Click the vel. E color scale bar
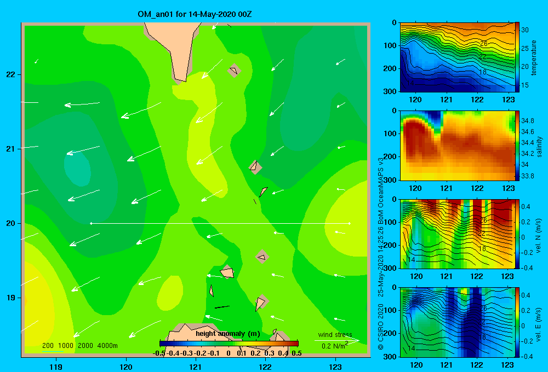 click(x=517, y=322)
